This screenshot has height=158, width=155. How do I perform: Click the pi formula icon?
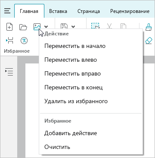(x=24, y=41)
